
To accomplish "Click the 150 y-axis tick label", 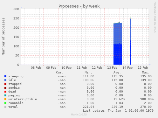I will (16, 37).
